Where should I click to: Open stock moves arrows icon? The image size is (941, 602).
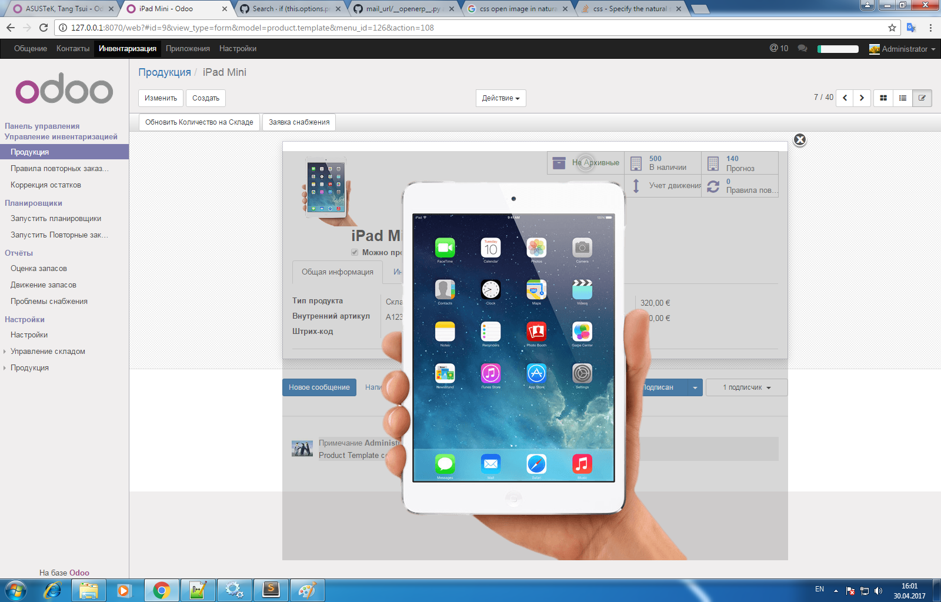pyautogui.click(x=636, y=186)
